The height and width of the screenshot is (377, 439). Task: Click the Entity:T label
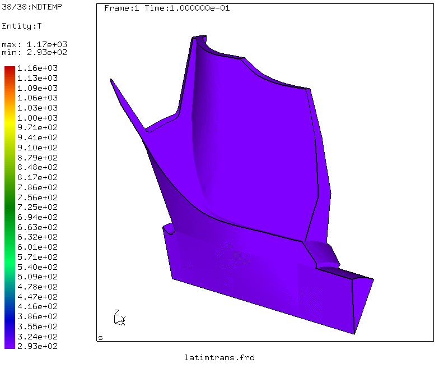(21, 26)
